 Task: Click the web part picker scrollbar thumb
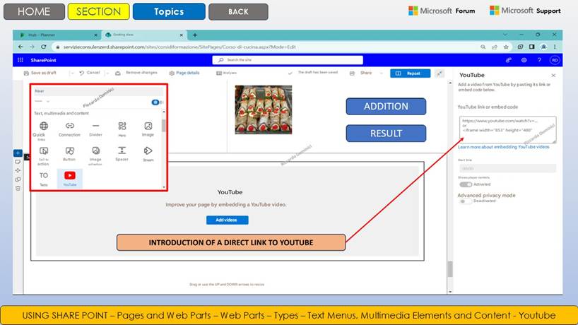(164, 125)
